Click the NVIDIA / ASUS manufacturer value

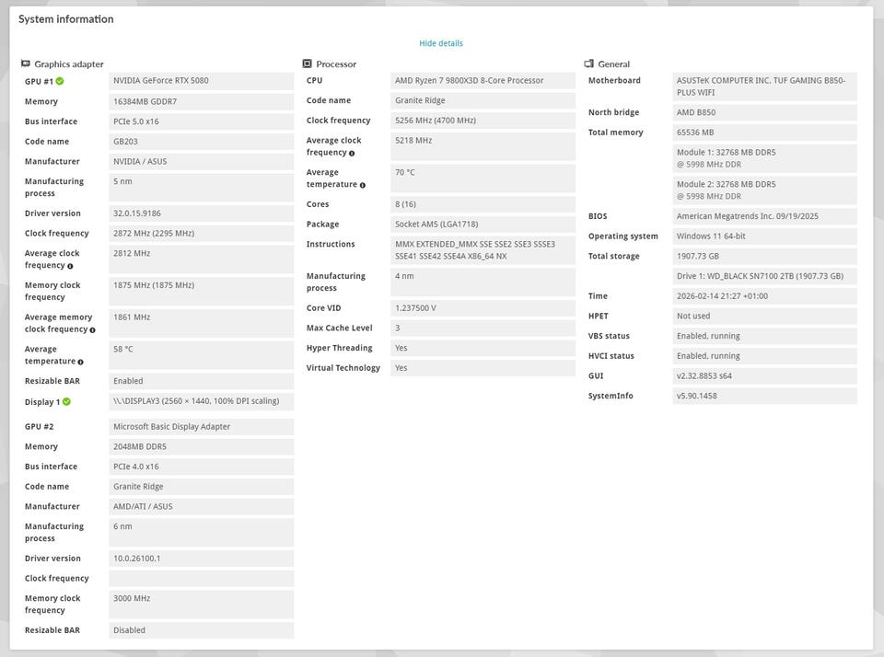pos(202,161)
